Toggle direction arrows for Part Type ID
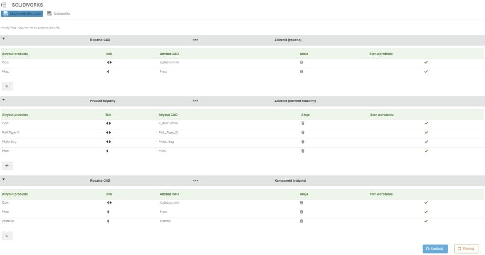 point(108,132)
